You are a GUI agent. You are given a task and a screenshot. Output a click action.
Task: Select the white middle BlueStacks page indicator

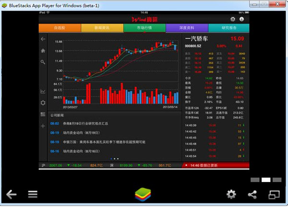(266, 180)
